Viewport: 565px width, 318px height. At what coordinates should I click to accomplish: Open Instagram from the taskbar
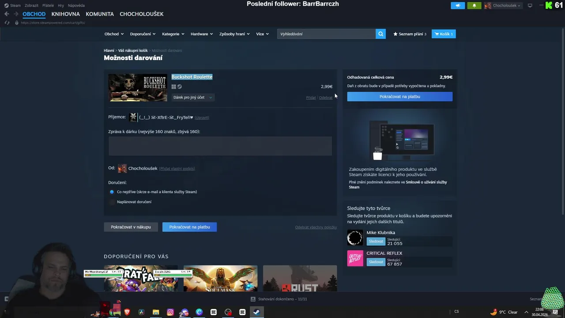170,312
